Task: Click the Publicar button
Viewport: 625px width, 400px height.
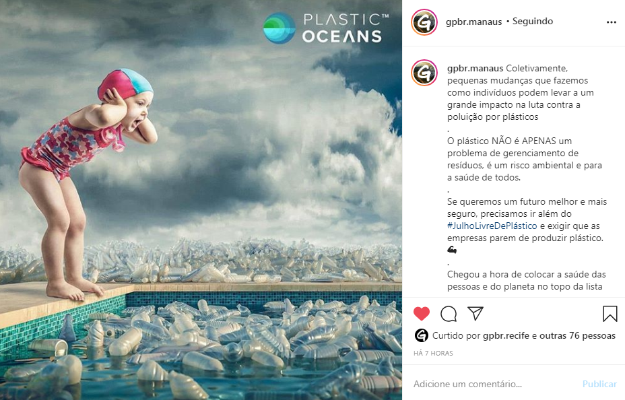Action: [599, 384]
